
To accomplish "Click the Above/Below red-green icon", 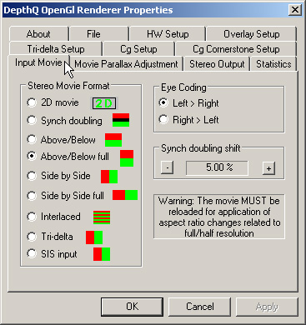I will point(113,140).
